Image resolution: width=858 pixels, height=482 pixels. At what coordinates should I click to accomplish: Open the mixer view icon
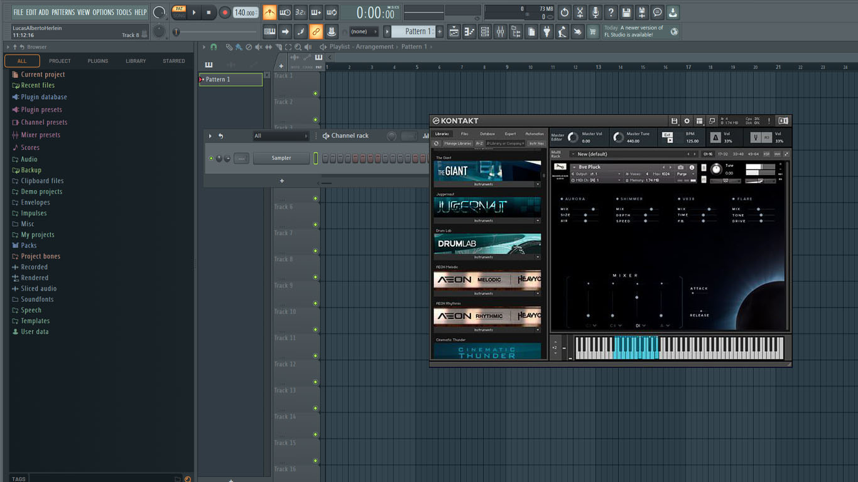click(501, 31)
